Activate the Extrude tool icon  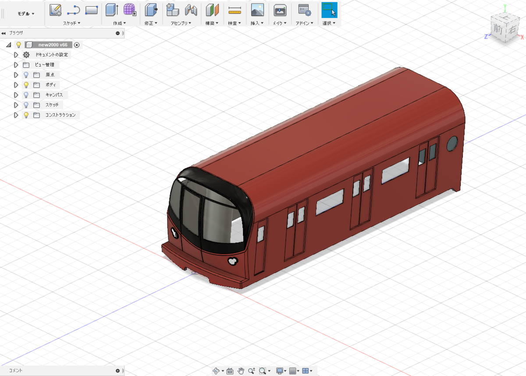click(112, 10)
